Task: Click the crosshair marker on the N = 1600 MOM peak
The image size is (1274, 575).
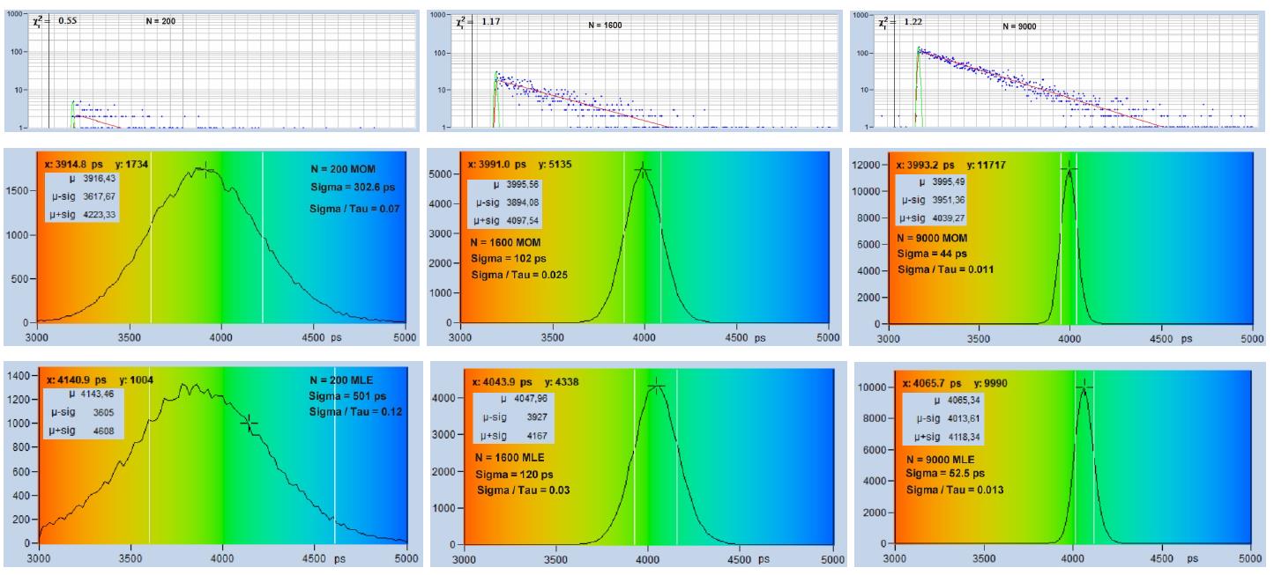Action: pyautogui.click(x=643, y=170)
